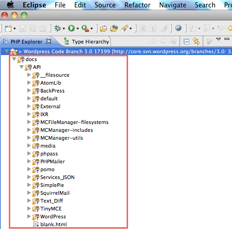Screen dimensions: 232x229
Task: Click the Previous Annotation icon
Action: pyautogui.click(x=206, y=28)
